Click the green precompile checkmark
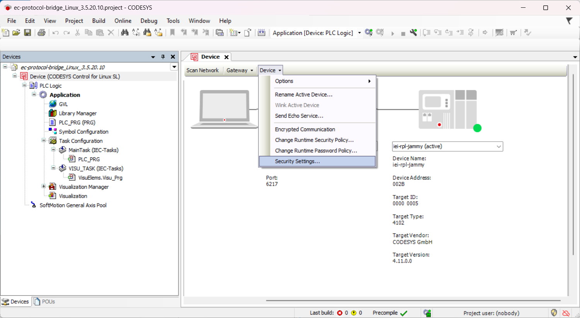 click(x=404, y=313)
